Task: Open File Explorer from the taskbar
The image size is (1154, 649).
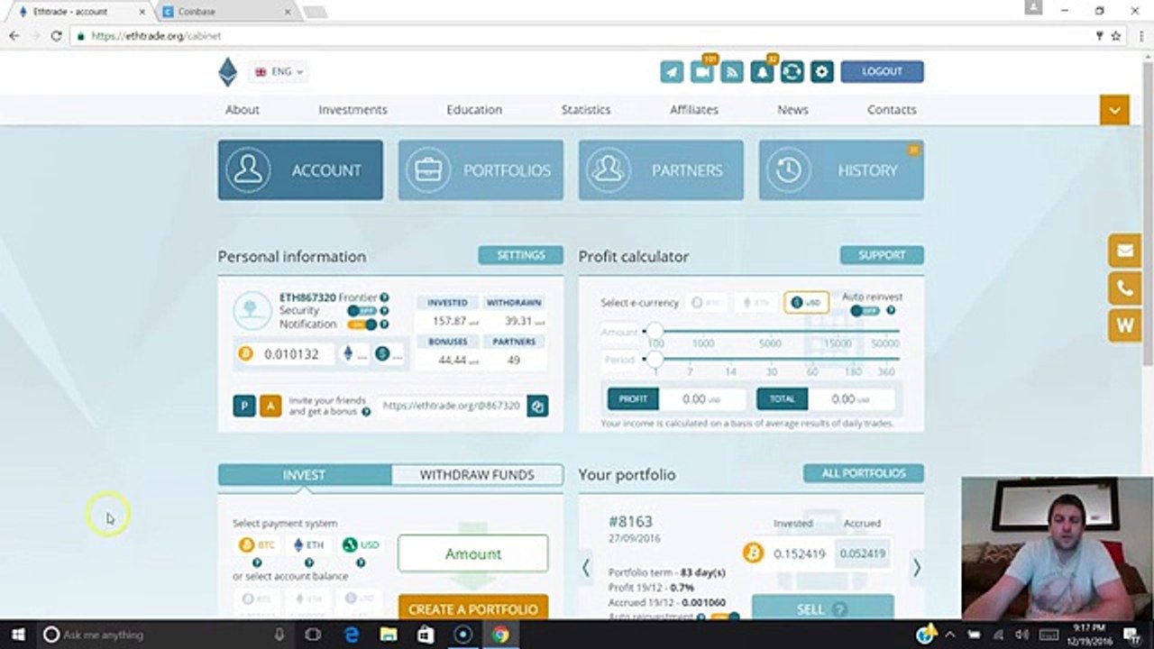Action: tap(388, 635)
